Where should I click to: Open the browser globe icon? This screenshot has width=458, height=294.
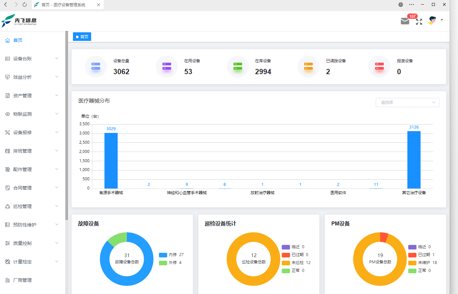point(401,5)
